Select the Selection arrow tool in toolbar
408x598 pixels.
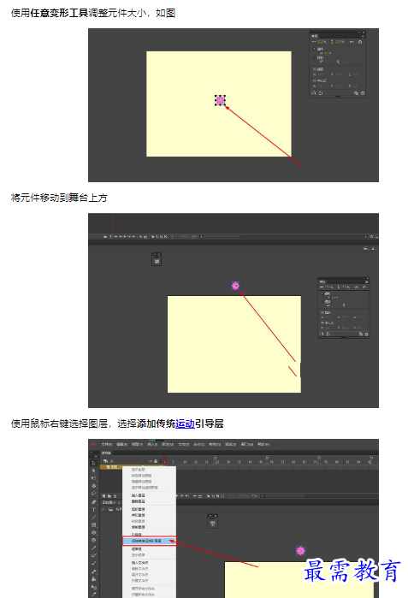(x=94, y=463)
